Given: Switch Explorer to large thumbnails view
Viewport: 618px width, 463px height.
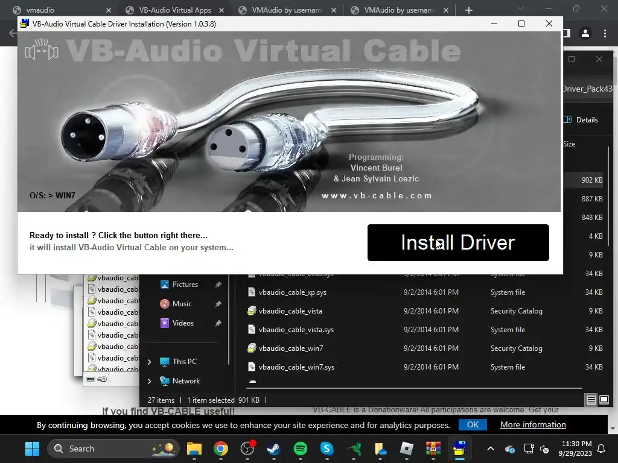Looking at the screenshot, I should [604, 400].
